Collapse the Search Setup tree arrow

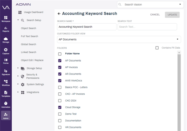pyautogui.click(x=18, y=20)
